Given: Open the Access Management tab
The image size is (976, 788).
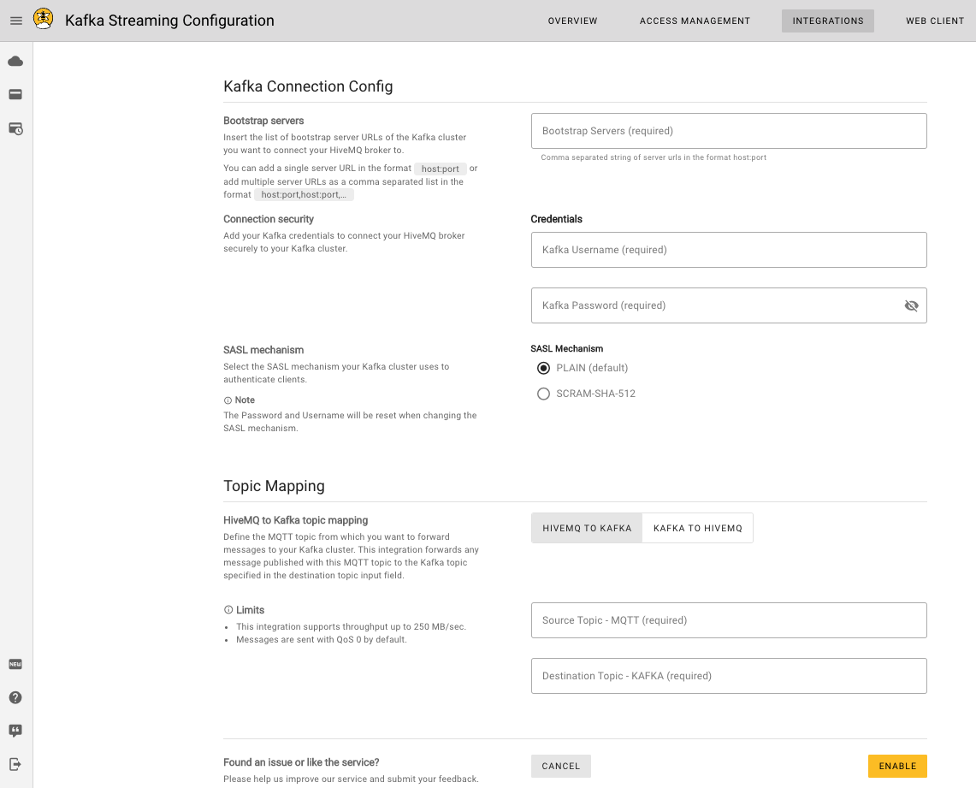Looking at the screenshot, I should (695, 21).
